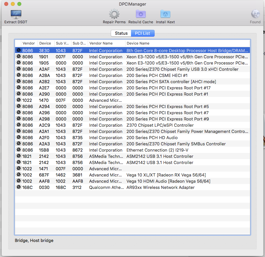Click the Install Kext folder icon

click(x=165, y=14)
